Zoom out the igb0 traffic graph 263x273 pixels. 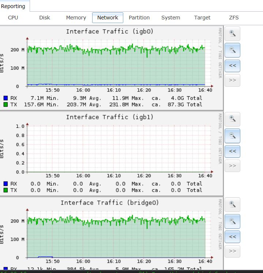point(232,50)
